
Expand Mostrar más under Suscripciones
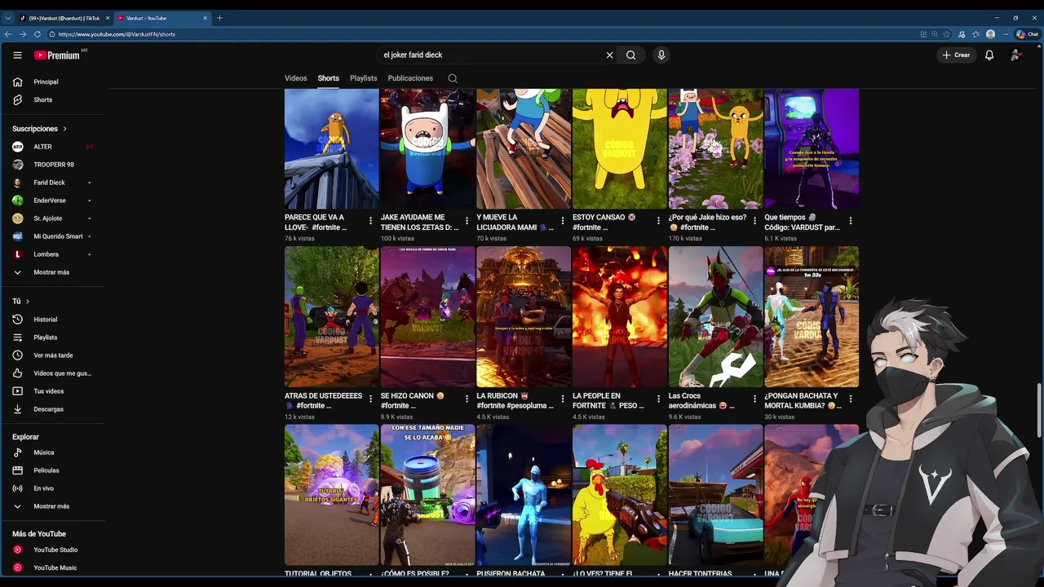tap(53, 272)
